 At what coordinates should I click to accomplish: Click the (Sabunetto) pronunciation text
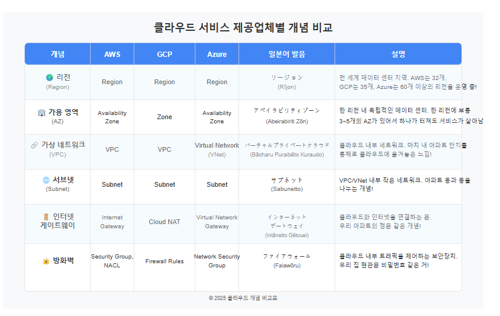(286, 189)
